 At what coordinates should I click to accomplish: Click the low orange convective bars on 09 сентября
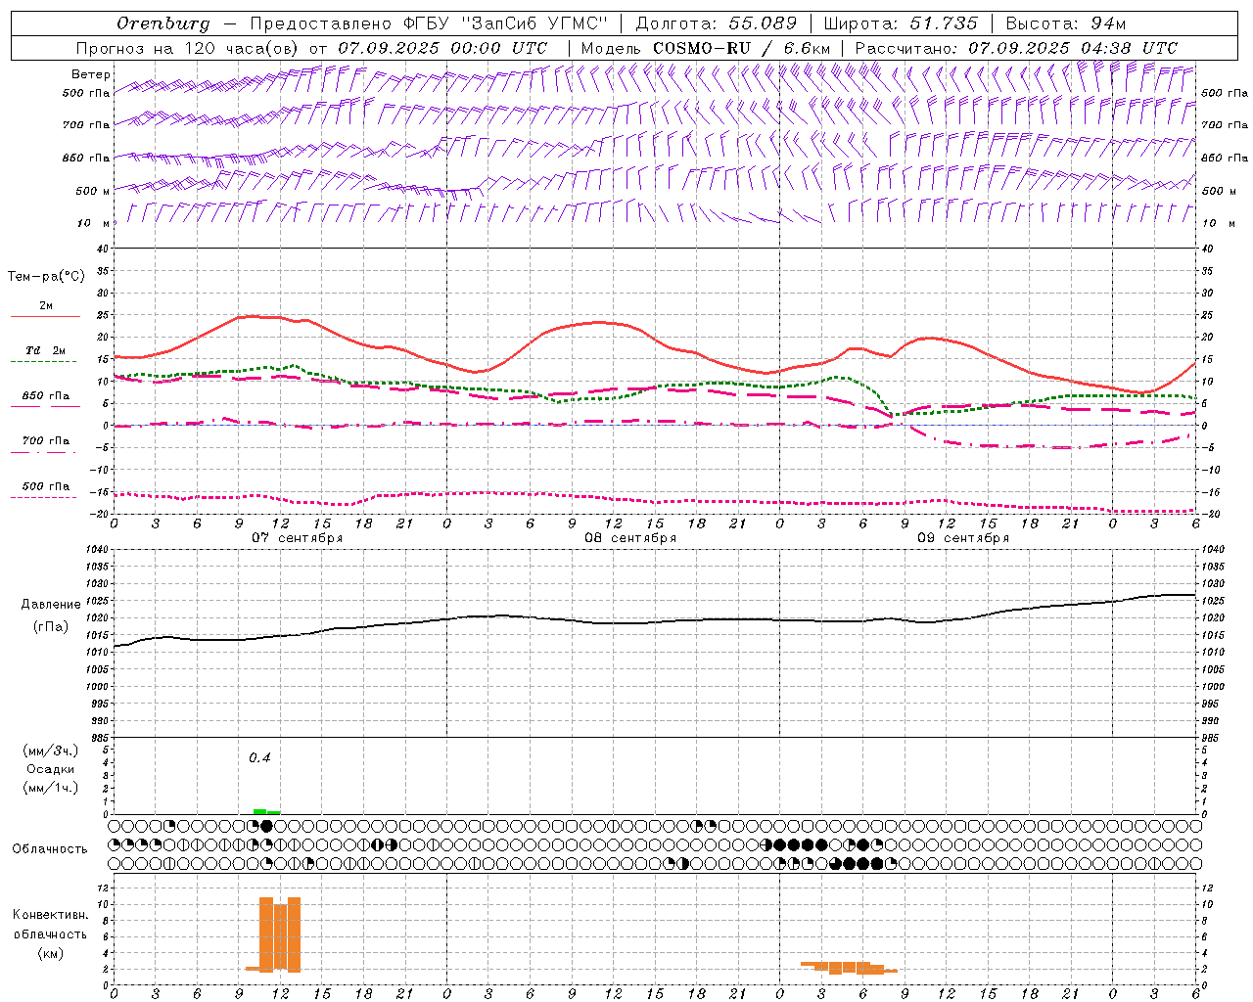tap(849, 968)
